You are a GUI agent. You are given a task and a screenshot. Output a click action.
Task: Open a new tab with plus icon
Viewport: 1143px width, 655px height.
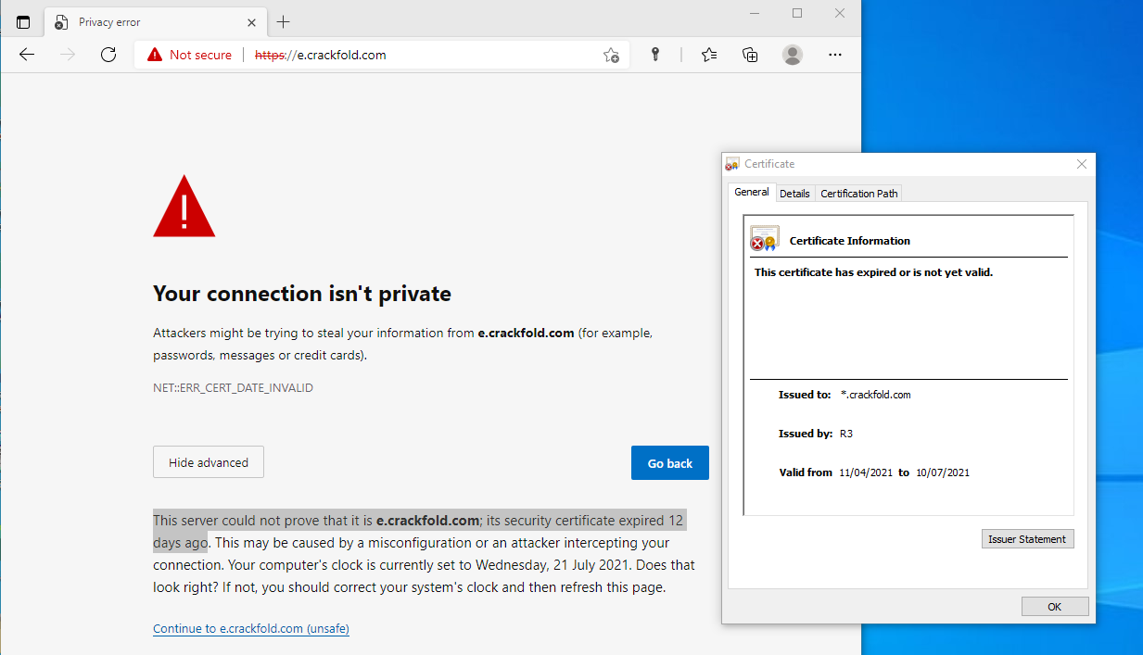284,22
